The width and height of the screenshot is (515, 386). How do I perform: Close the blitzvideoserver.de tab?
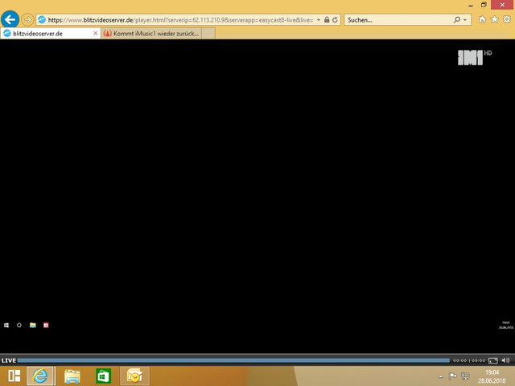[x=95, y=33]
